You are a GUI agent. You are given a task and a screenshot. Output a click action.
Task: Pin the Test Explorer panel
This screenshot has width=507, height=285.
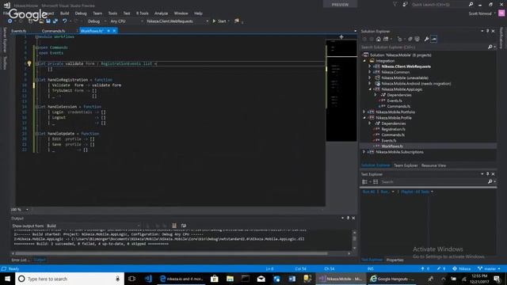(x=488, y=174)
